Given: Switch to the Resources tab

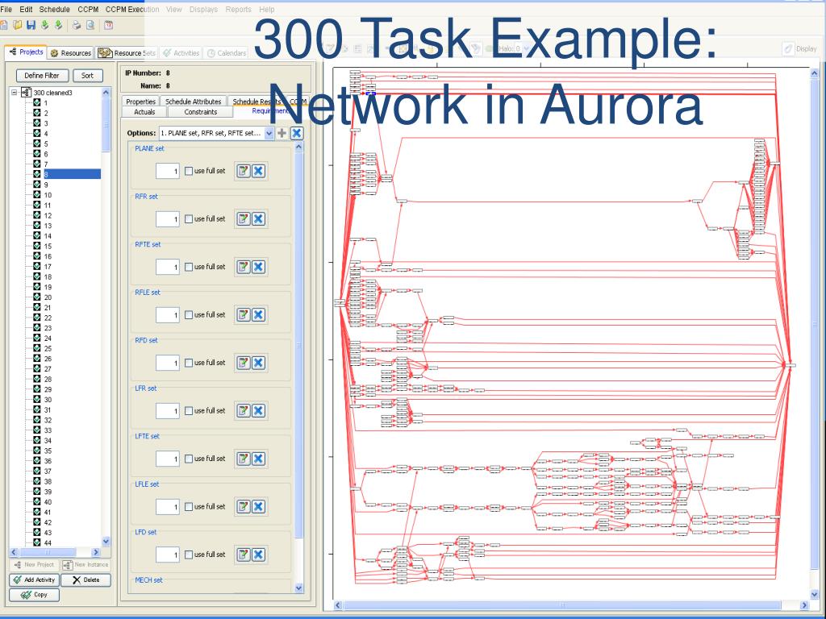Looking at the screenshot, I should click(x=71, y=52).
